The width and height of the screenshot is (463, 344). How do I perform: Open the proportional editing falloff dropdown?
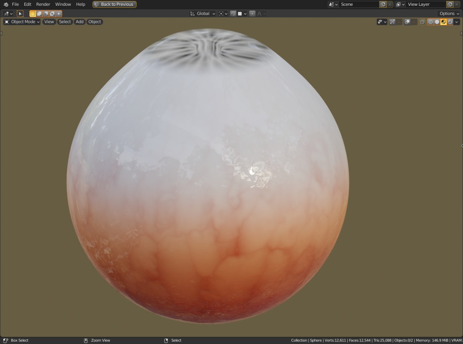(x=261, y=14)
